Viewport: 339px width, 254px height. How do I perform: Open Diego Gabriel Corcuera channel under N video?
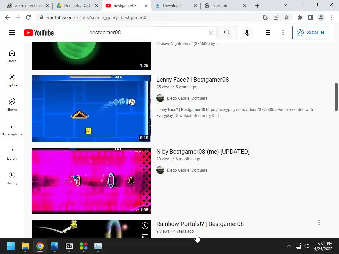click(187, 170)
